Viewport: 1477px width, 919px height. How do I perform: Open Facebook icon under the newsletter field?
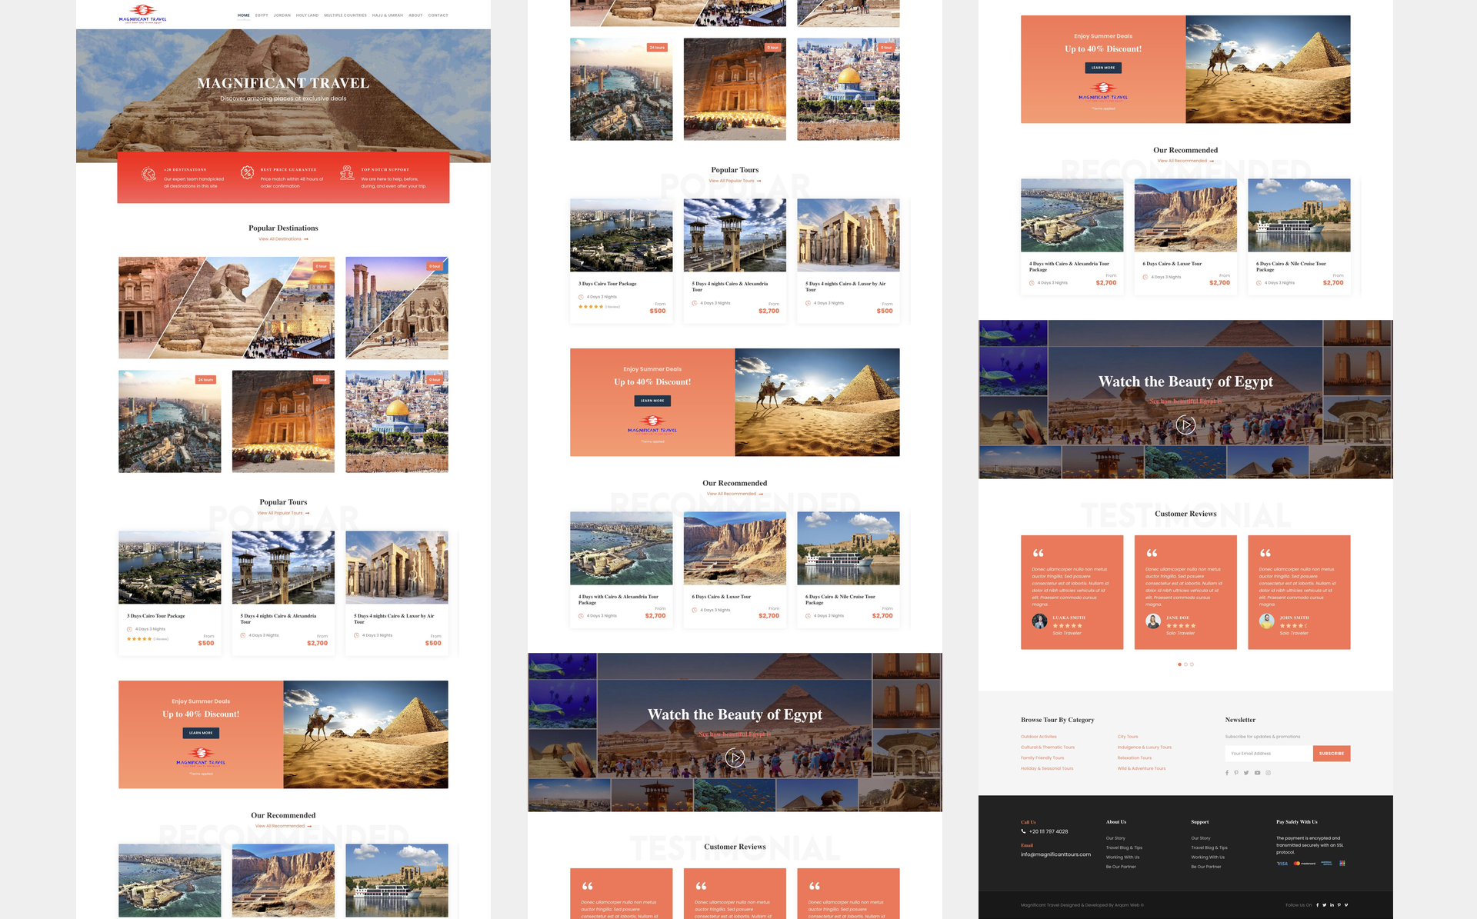[1227, 773]
